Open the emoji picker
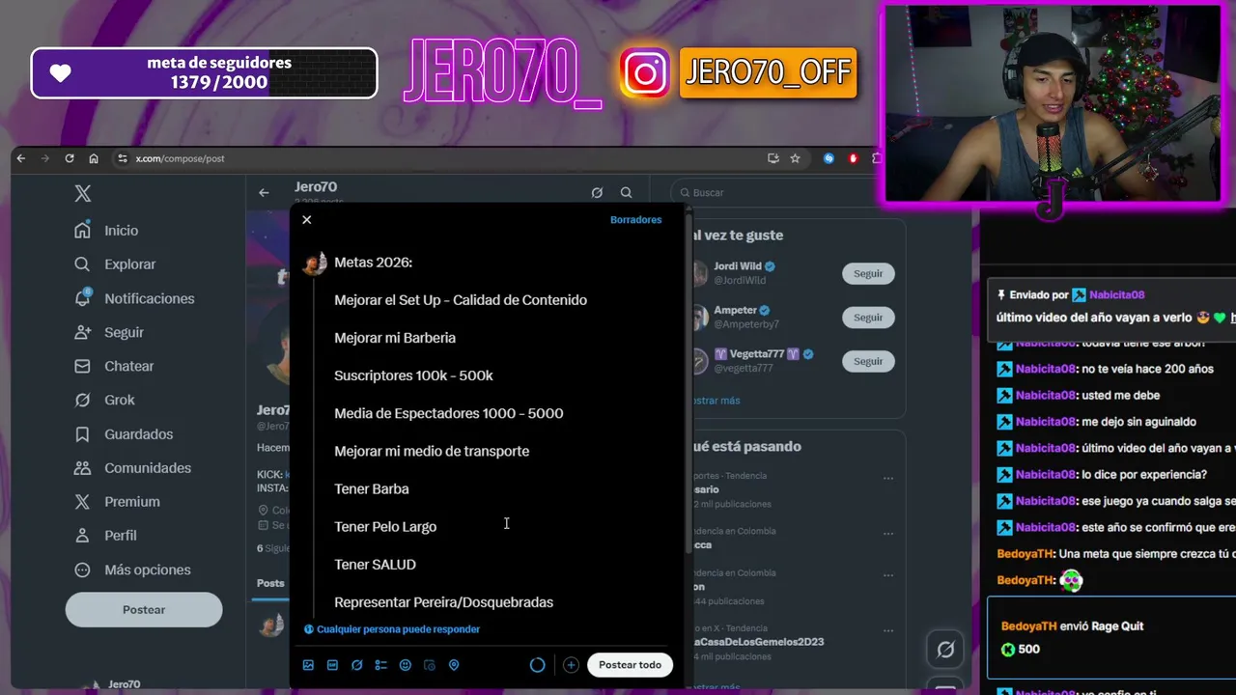1236x695 pixels. click(406, 665)
